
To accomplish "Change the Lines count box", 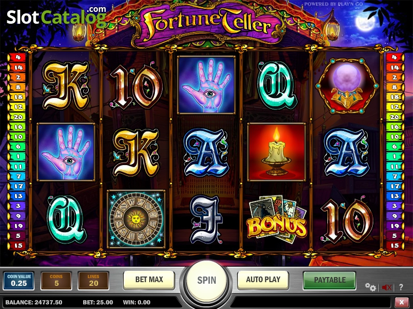I will (x=93, y=281).
